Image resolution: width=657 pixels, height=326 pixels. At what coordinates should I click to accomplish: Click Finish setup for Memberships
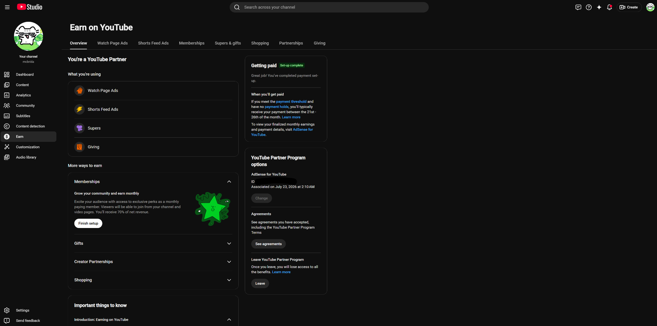click(88, 223)
